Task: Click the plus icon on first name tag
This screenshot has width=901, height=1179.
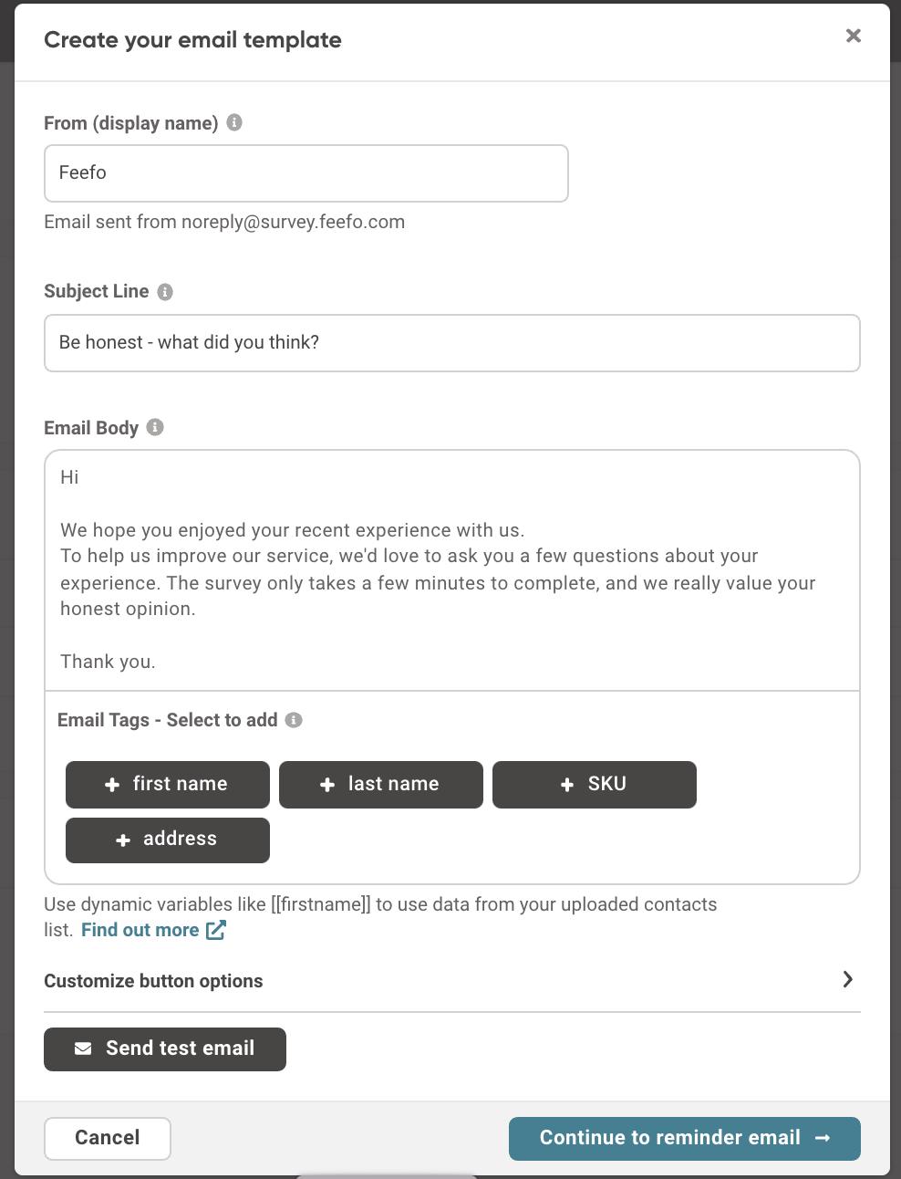Action: coord(112,785)
